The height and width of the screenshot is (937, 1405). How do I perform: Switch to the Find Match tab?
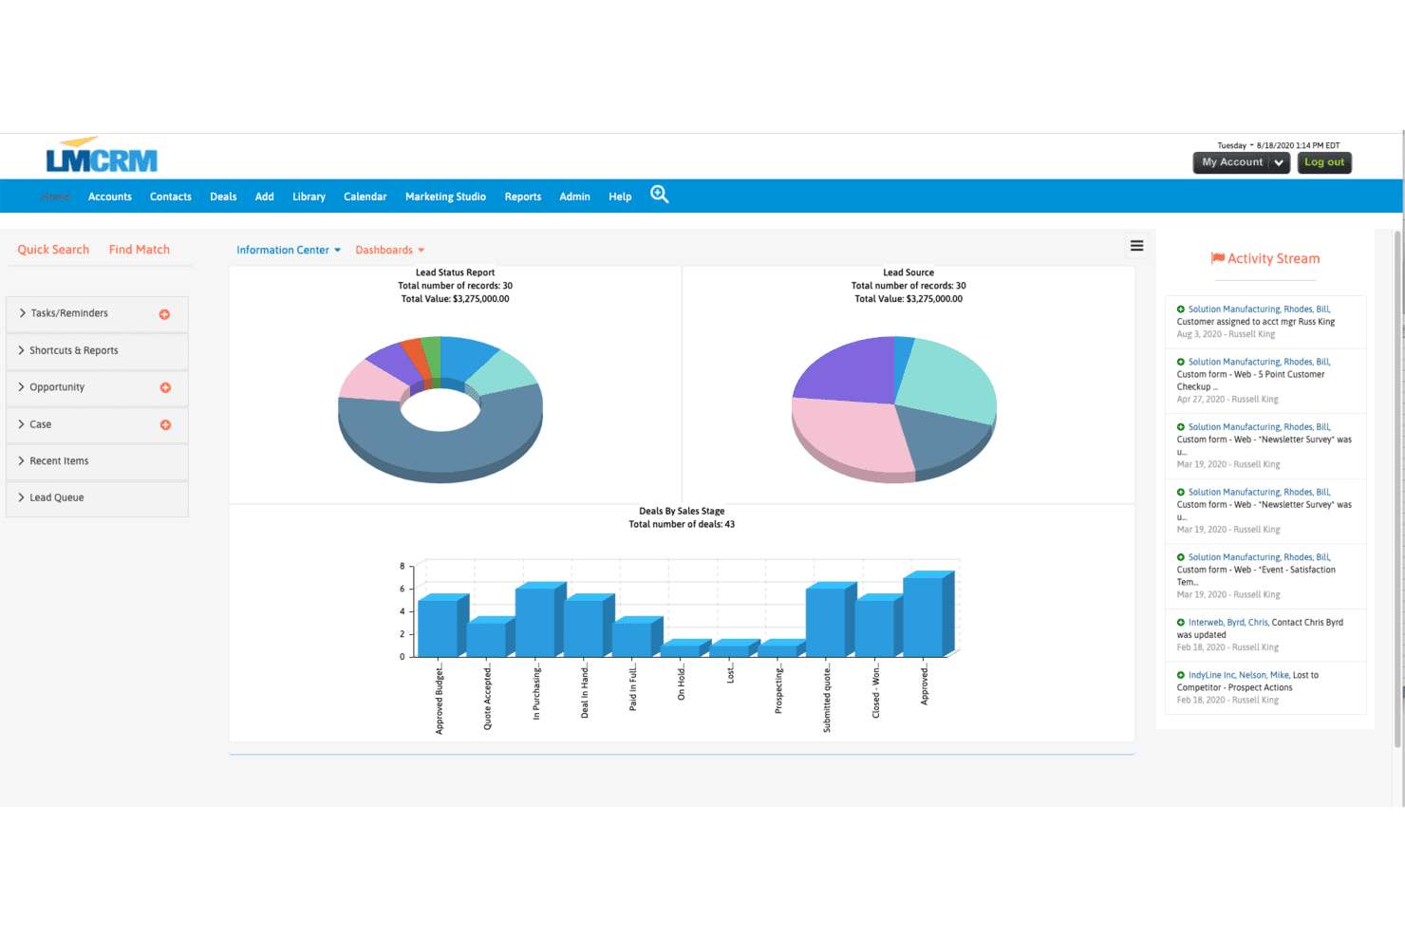click(x=140, y=250)
